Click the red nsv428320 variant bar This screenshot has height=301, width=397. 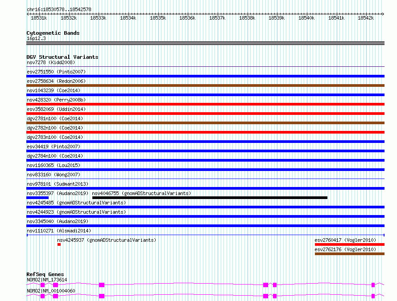(205, 104)
